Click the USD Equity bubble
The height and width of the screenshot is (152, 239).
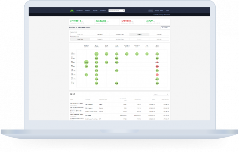(x=96, y=54)
